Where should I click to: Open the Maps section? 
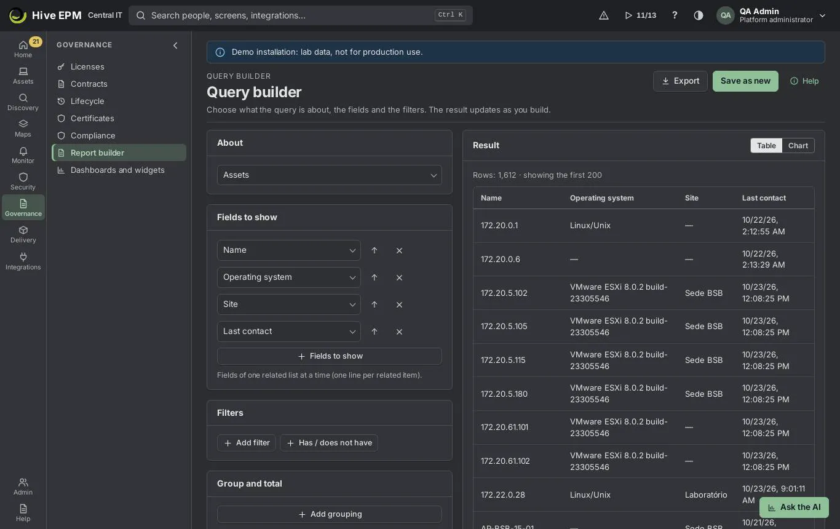[x=23, y=129]
